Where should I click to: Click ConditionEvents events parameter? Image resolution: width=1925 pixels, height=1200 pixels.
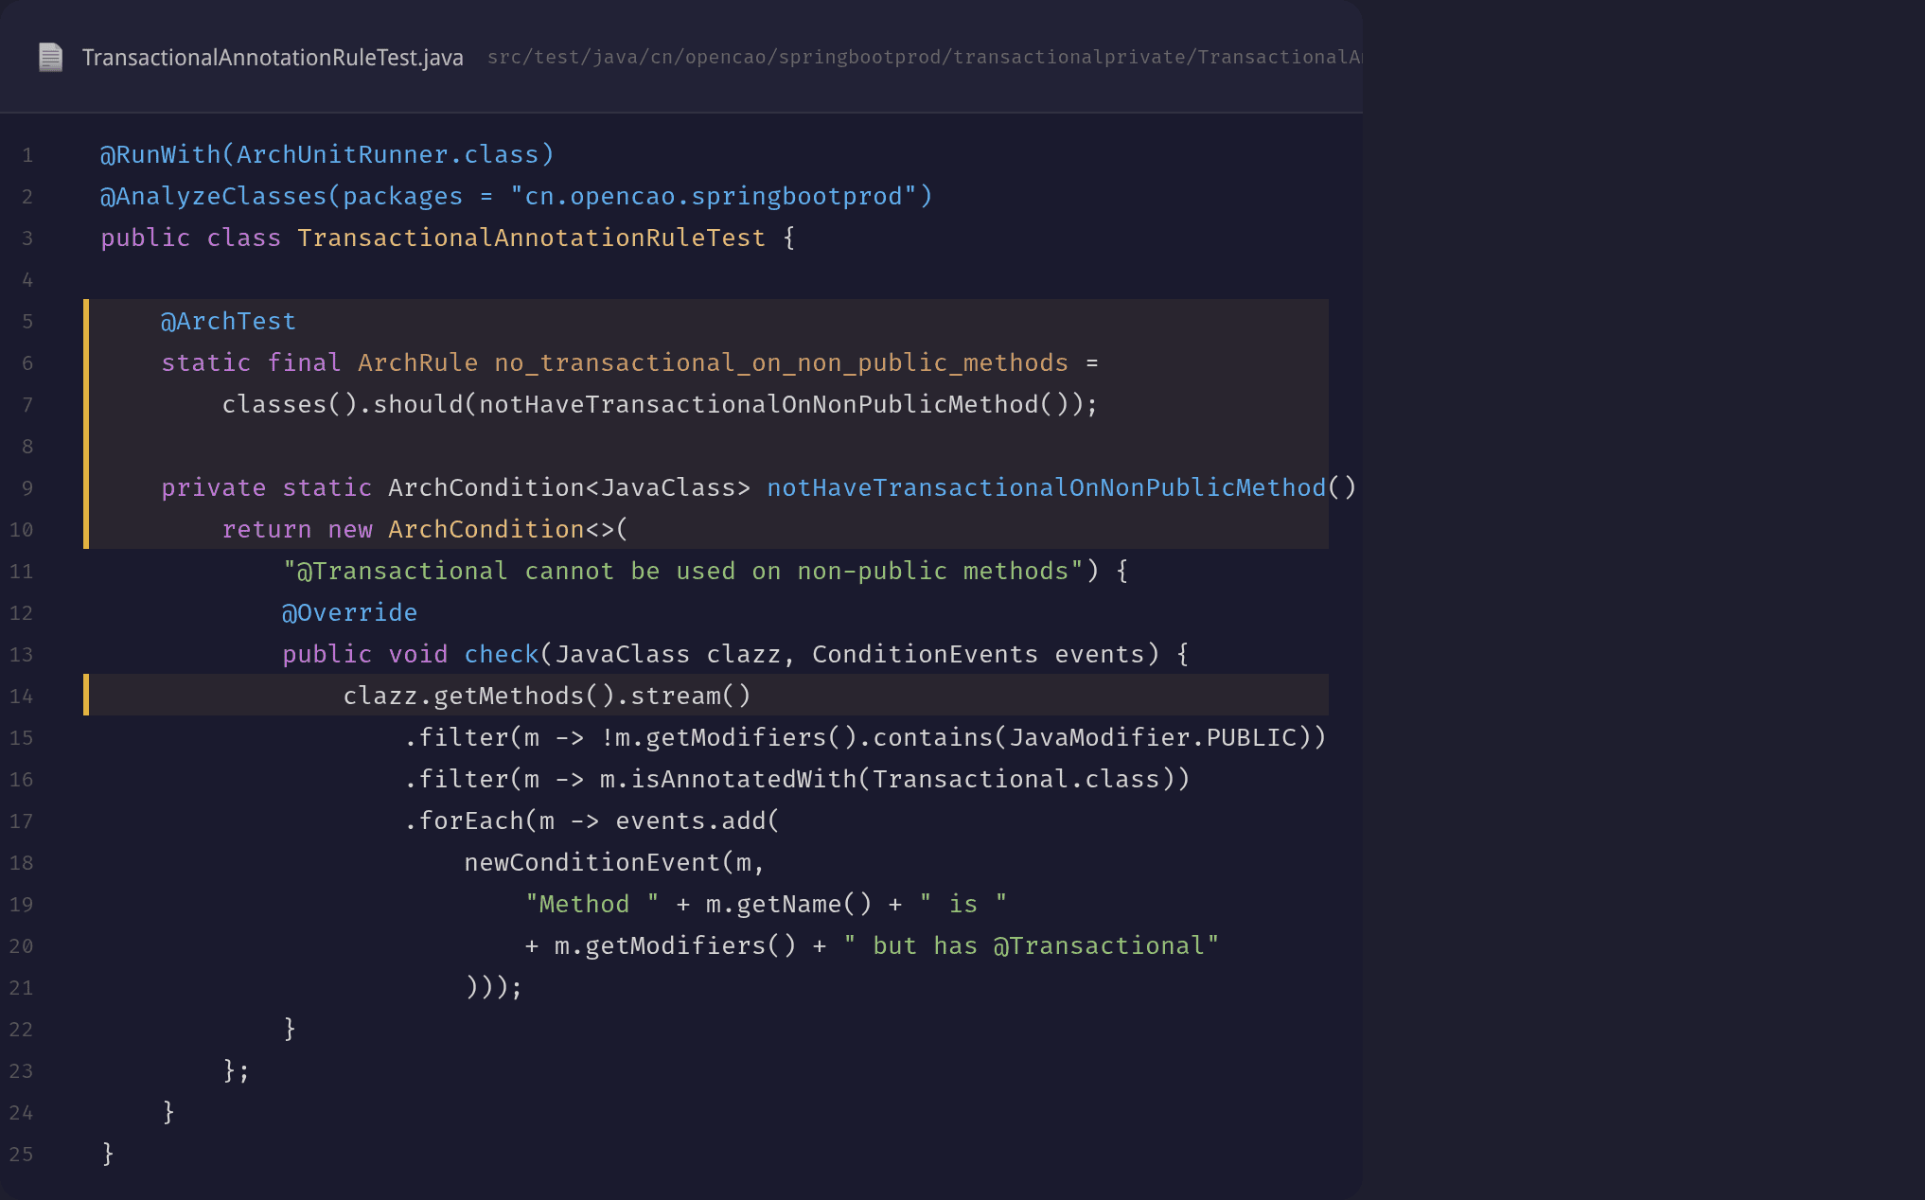pyautogui.click(x=979, y=655)
